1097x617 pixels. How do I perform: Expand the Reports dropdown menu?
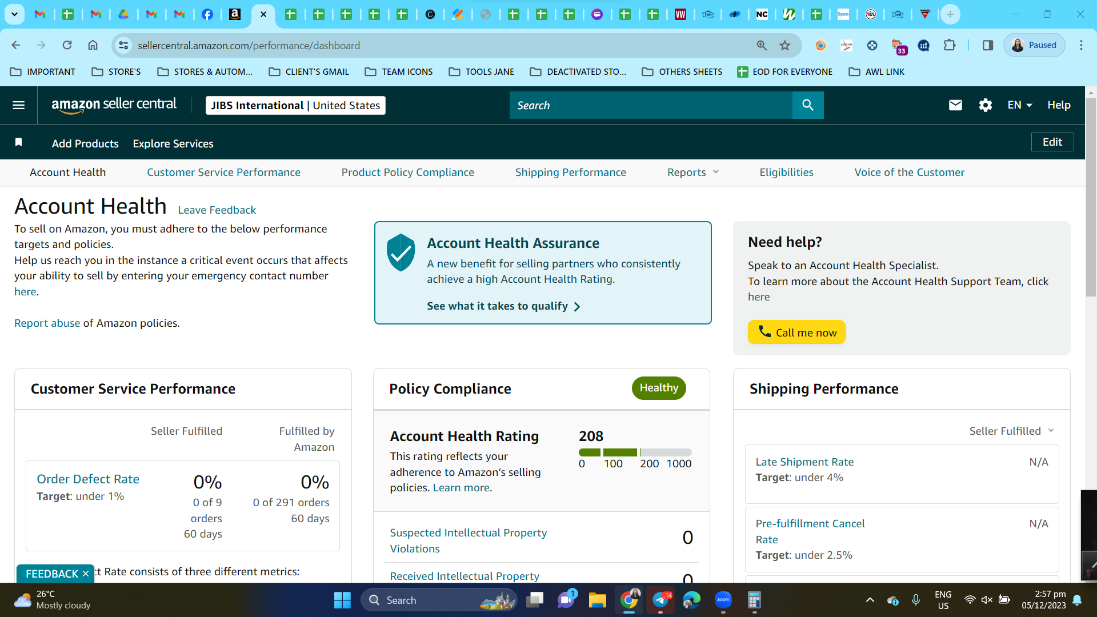(692, 173)
